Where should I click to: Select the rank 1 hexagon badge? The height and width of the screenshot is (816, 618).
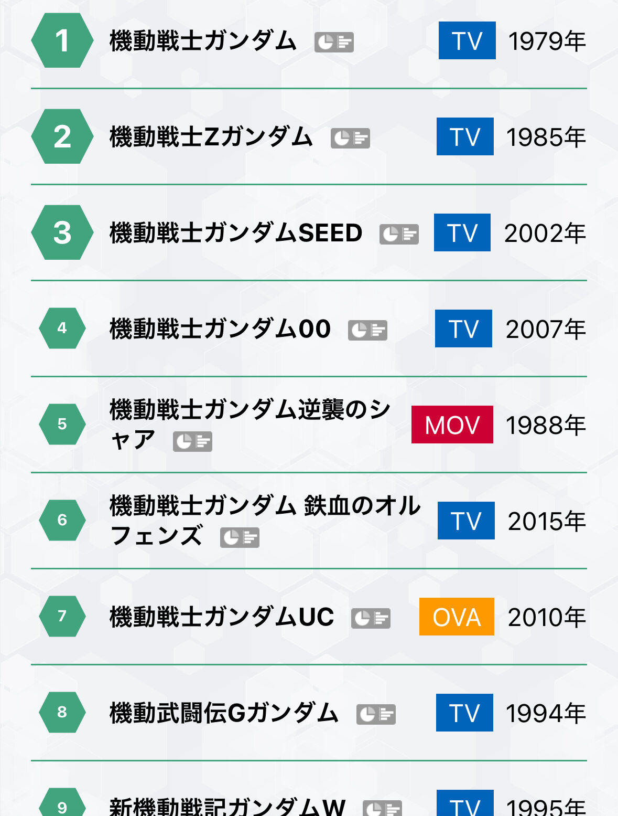tap(62, 40)
